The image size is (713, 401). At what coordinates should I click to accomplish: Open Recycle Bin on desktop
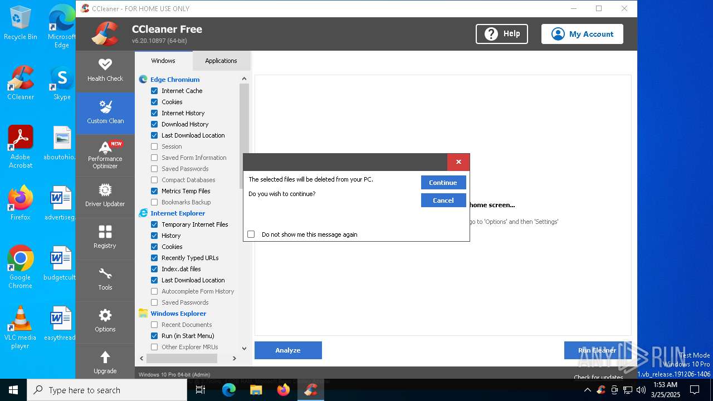point(21,23)
